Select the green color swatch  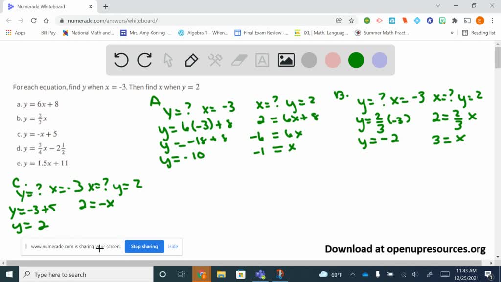(356, 60)
